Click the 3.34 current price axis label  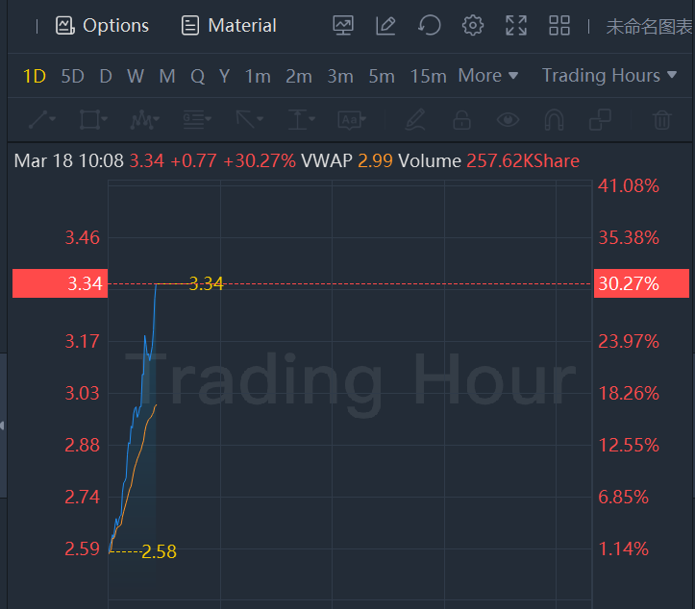[x=60, y=283]
